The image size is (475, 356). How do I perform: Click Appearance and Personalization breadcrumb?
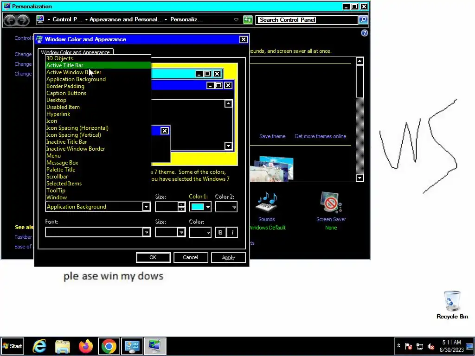point(126,19)
